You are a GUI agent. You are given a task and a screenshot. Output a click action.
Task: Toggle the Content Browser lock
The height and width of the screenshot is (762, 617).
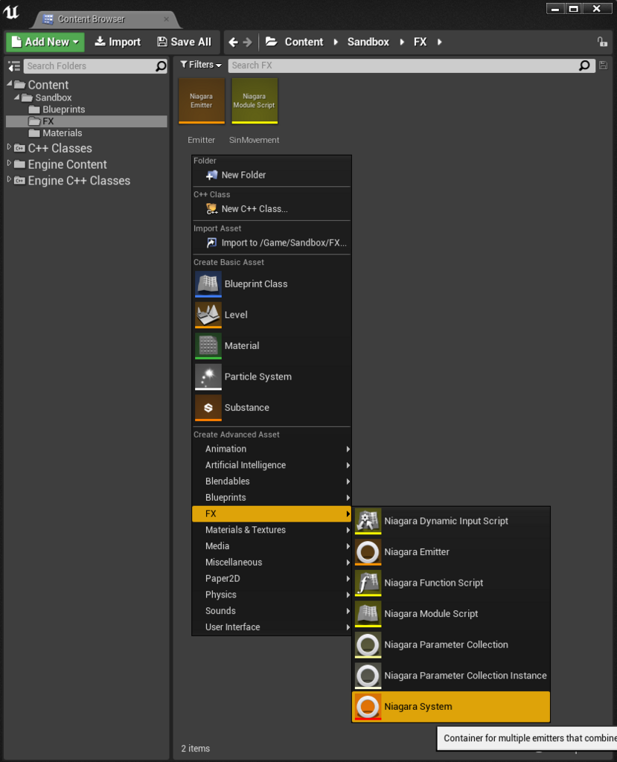[x=602, y=42]
